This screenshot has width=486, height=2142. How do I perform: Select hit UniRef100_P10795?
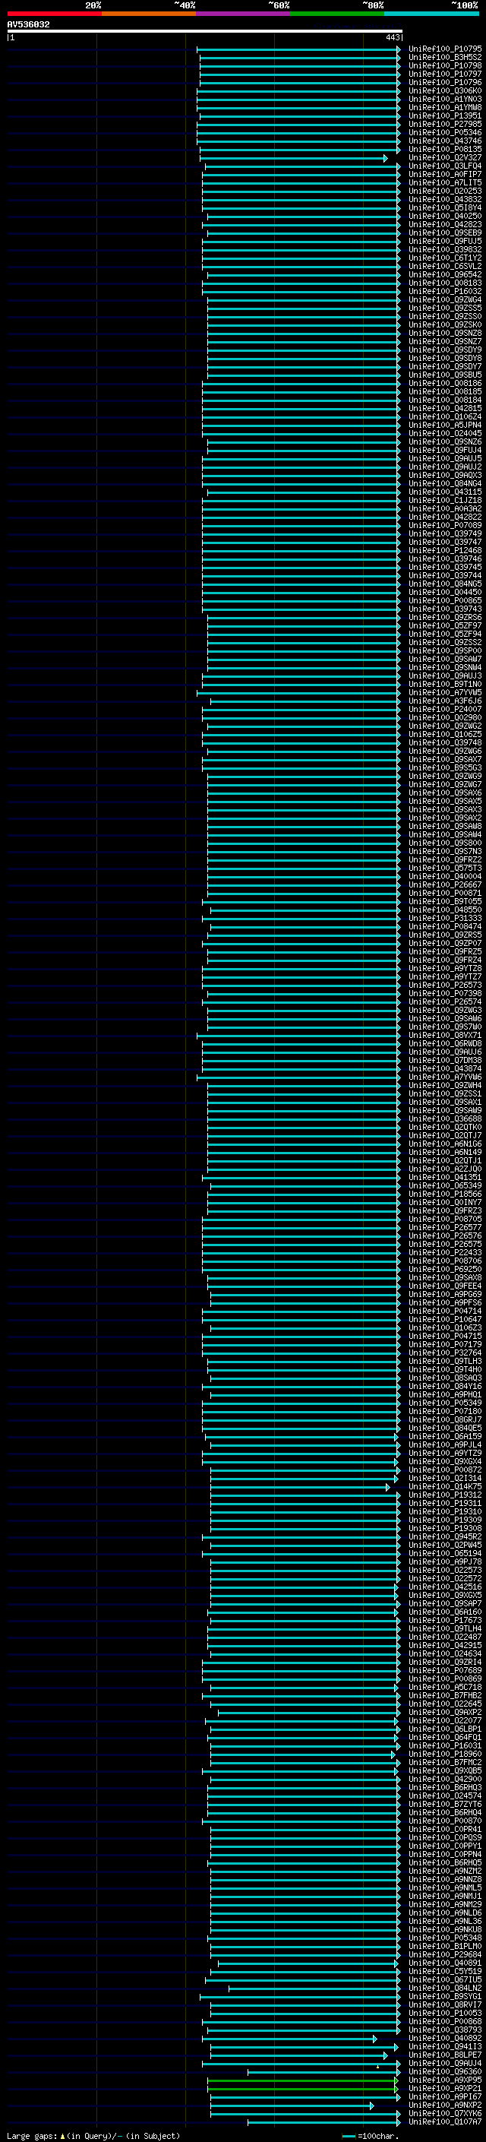click(444, 49)
